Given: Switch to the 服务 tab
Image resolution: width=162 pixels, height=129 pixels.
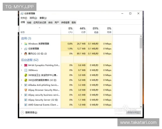Looking at the screenshot, I should [74, 23].
